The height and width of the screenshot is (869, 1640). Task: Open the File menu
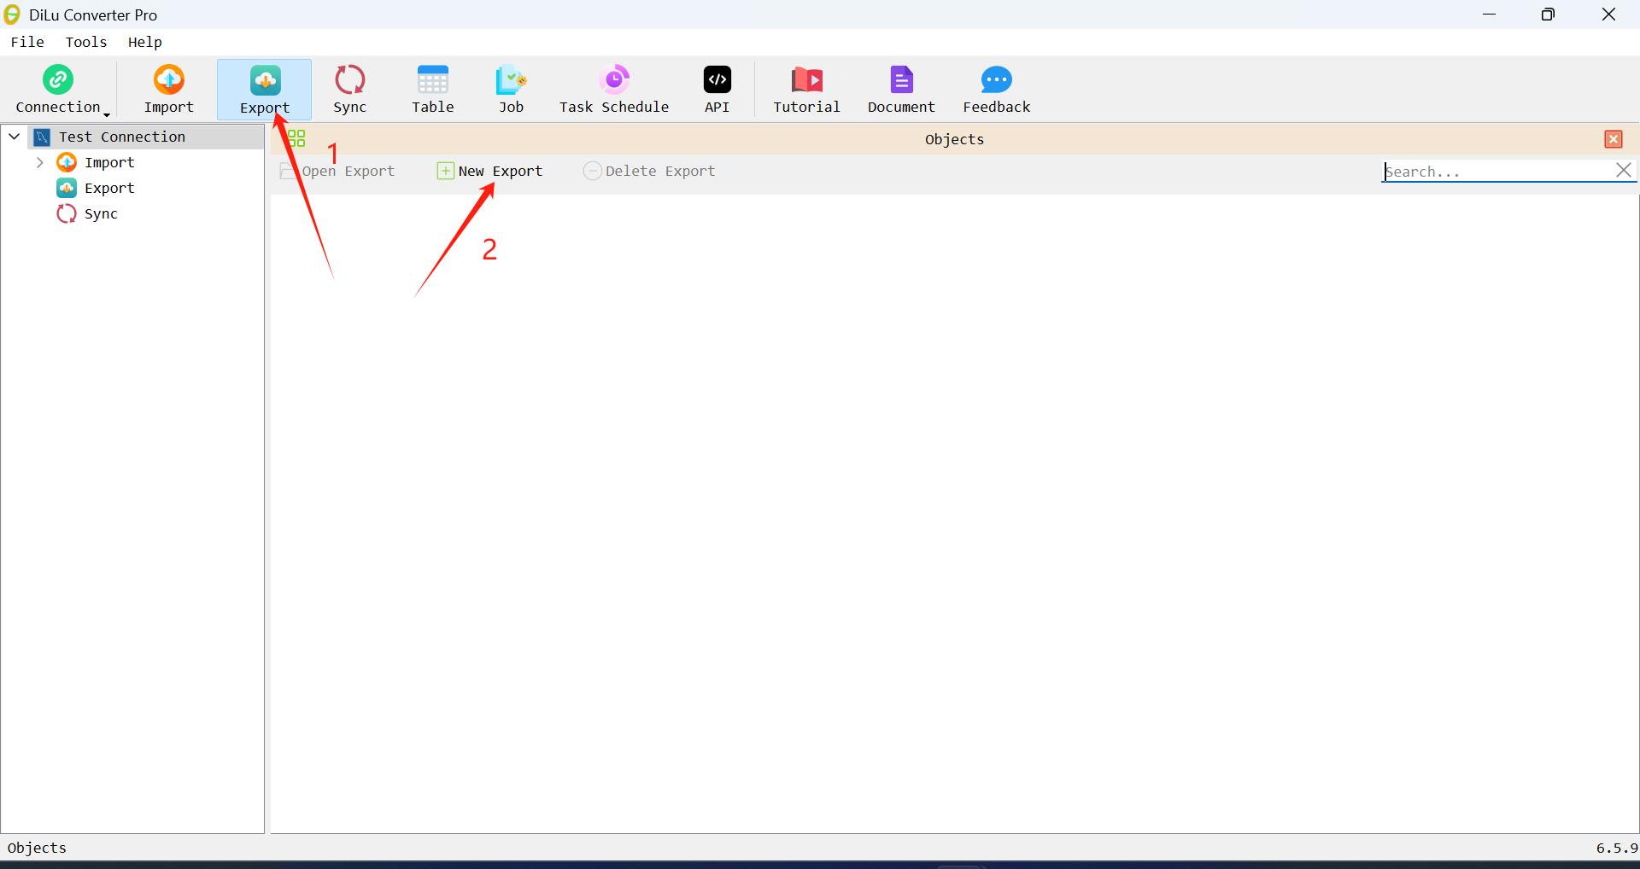point(27,42)
